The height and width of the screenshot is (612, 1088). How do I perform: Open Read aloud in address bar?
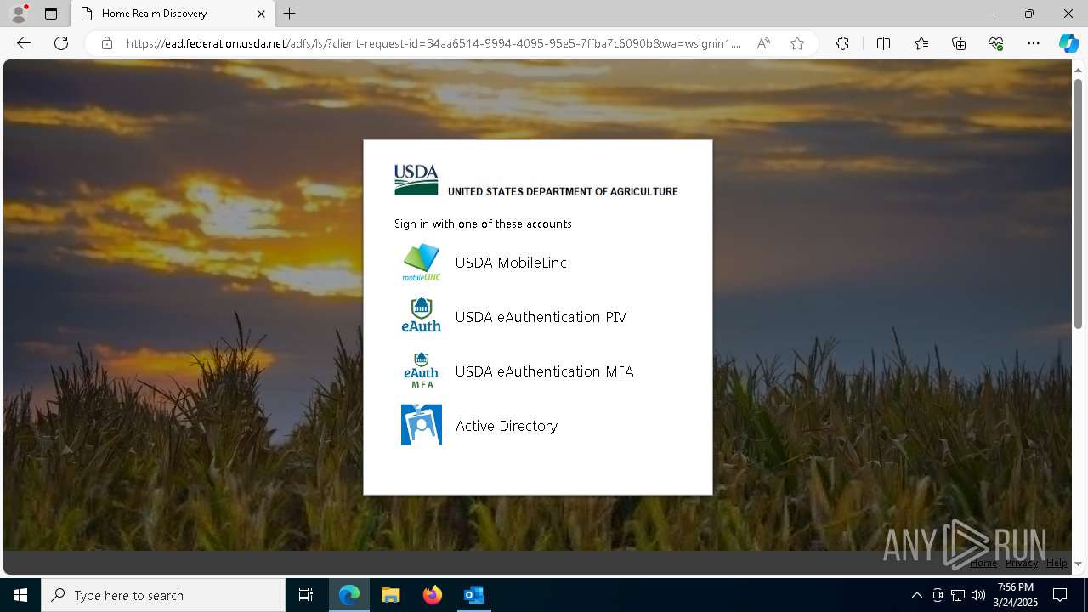click(x=763, y=43)
